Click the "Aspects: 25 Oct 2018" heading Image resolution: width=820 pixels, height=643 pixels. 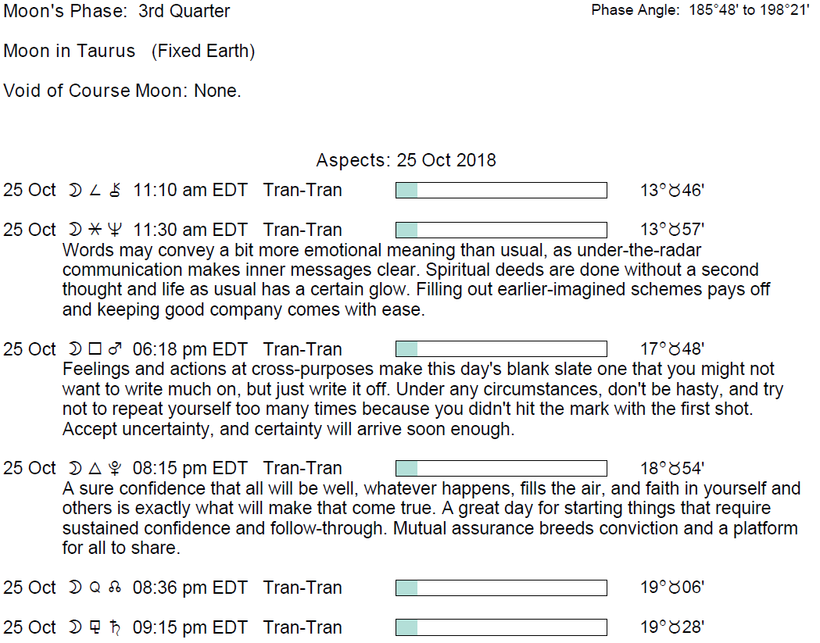[x=406, y=160]
